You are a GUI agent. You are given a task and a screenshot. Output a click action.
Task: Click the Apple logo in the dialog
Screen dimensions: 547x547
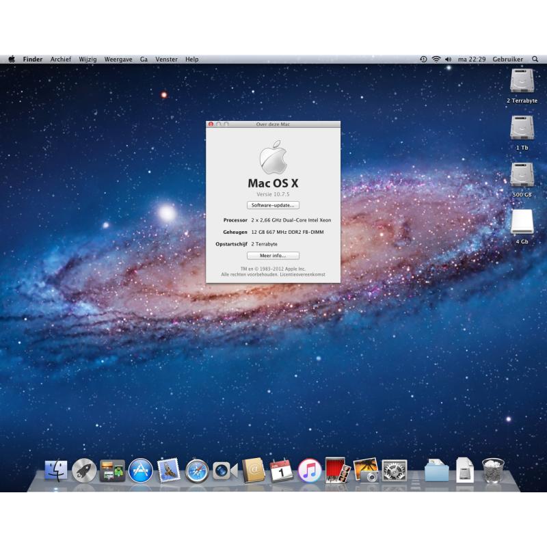click(273, 157)
